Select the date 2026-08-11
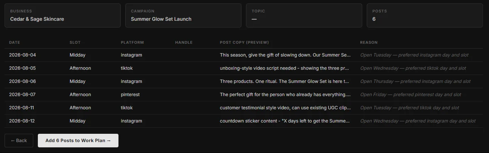Viewport: 489px width, 153px height. 22,108
